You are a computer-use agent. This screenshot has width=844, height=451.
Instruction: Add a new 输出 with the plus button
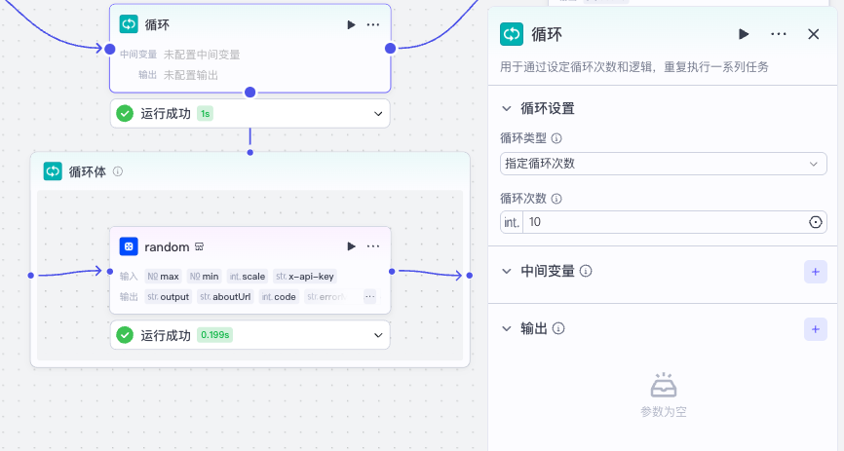pyautogui.click(x=815, y=329)
